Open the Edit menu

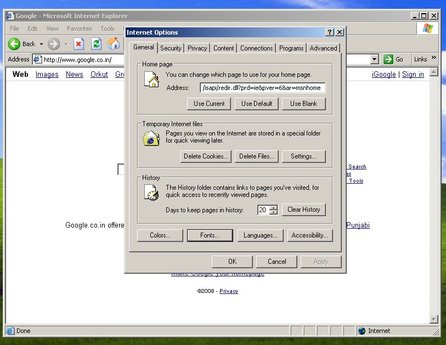click(32, 29)
